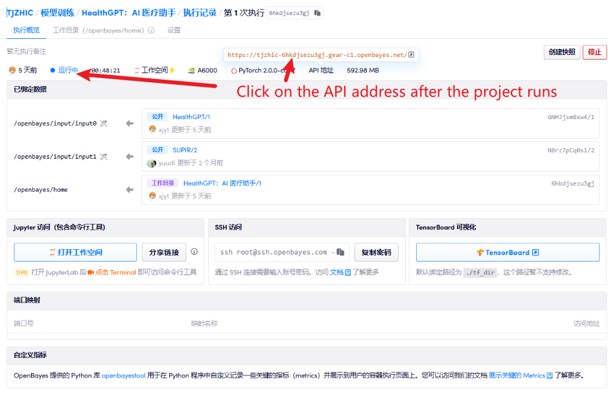Unbind the input0 data mount icon
This screenshot has height=393, width=608.
(104, 123)
